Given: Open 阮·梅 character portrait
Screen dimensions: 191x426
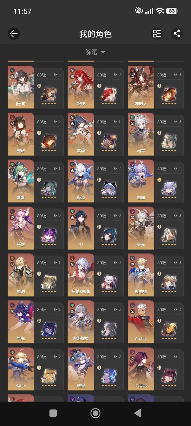Looking at the screenshot, I should click(x=21, y=87).
